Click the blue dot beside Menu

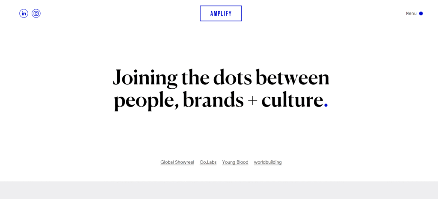click(x=421, y=14)
